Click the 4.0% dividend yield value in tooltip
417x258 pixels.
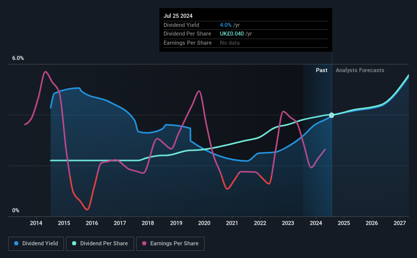tap(226, 25)
